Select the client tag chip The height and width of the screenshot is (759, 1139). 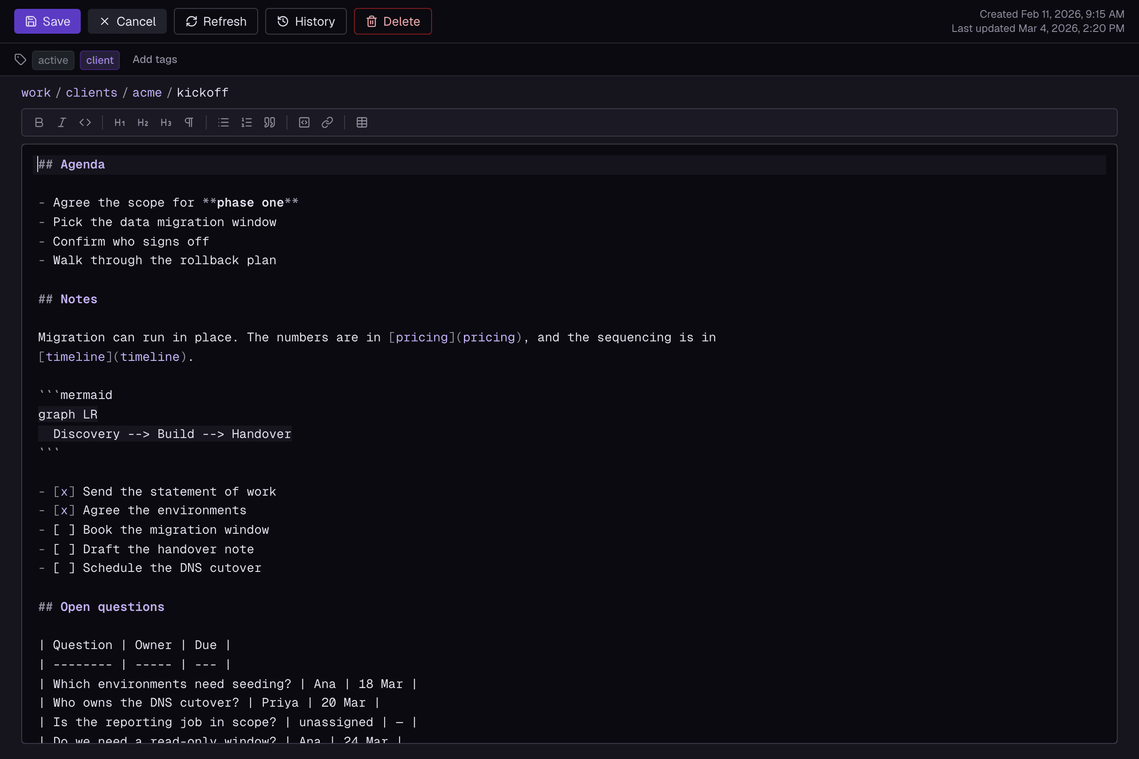click(100, 60)
